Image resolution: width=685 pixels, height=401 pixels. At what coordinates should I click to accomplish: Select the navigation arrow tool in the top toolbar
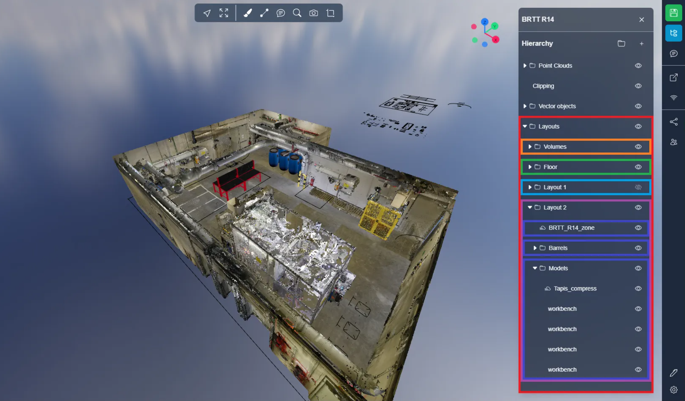207,13
